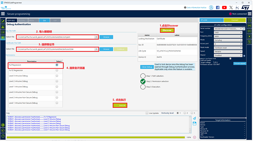Switch to the PROV tab
Screen dimensions: 253x141
33,21
